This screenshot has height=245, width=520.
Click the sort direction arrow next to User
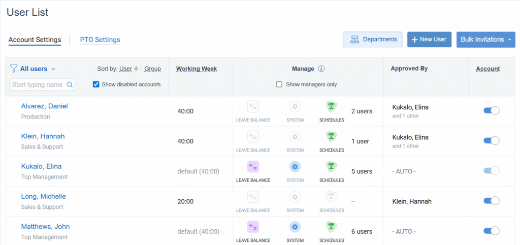tap(136, 69)
